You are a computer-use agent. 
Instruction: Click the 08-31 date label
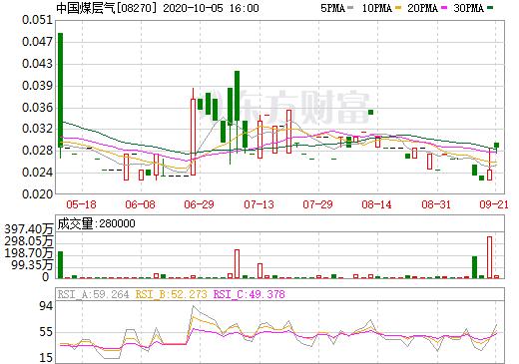(x=436, y=204)
